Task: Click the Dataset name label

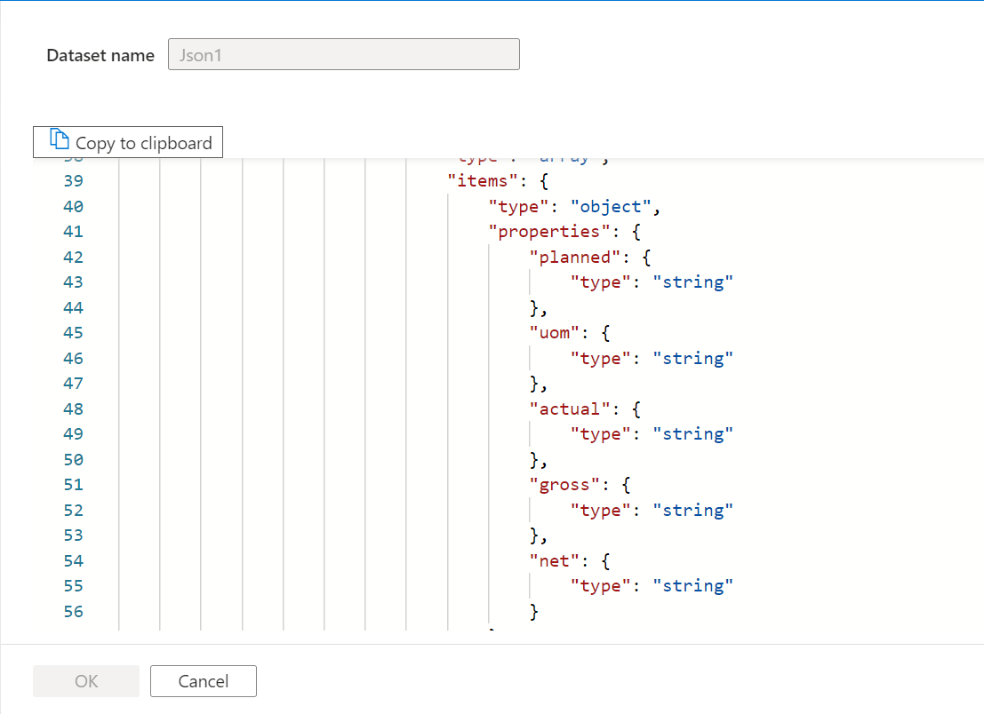Action: coord(100,55)
